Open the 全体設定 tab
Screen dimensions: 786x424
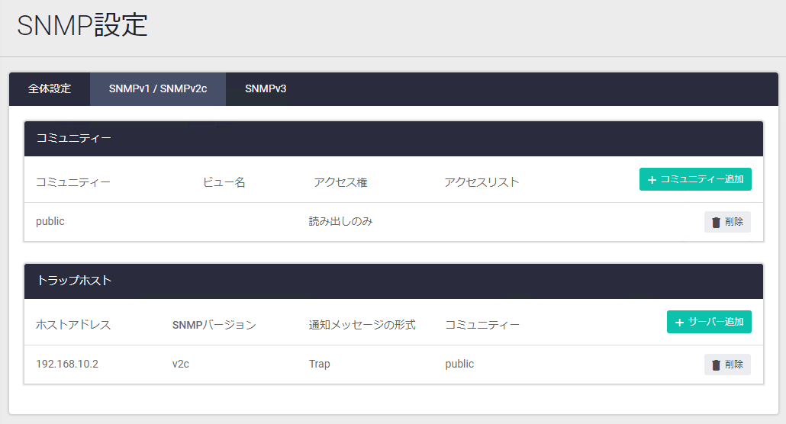(x=50, y=89)
